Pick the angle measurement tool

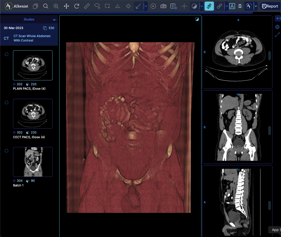[118, 6]
